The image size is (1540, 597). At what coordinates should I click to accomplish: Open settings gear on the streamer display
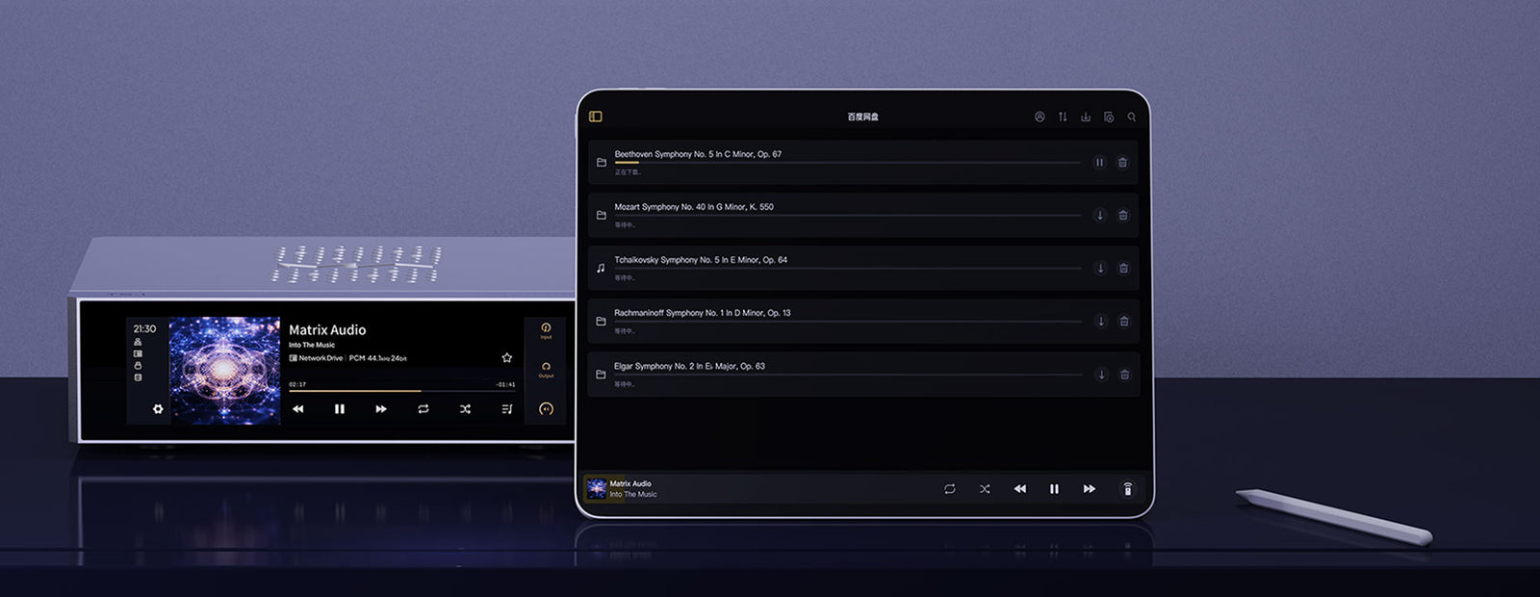tap(158, 409)
